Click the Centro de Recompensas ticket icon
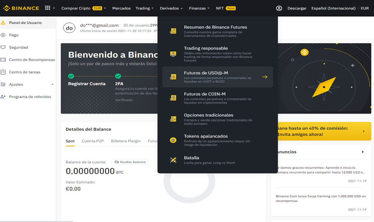Image resolution: width=374 pixels, height=222 pixels. pyautogui.click(x=3, y=60)
